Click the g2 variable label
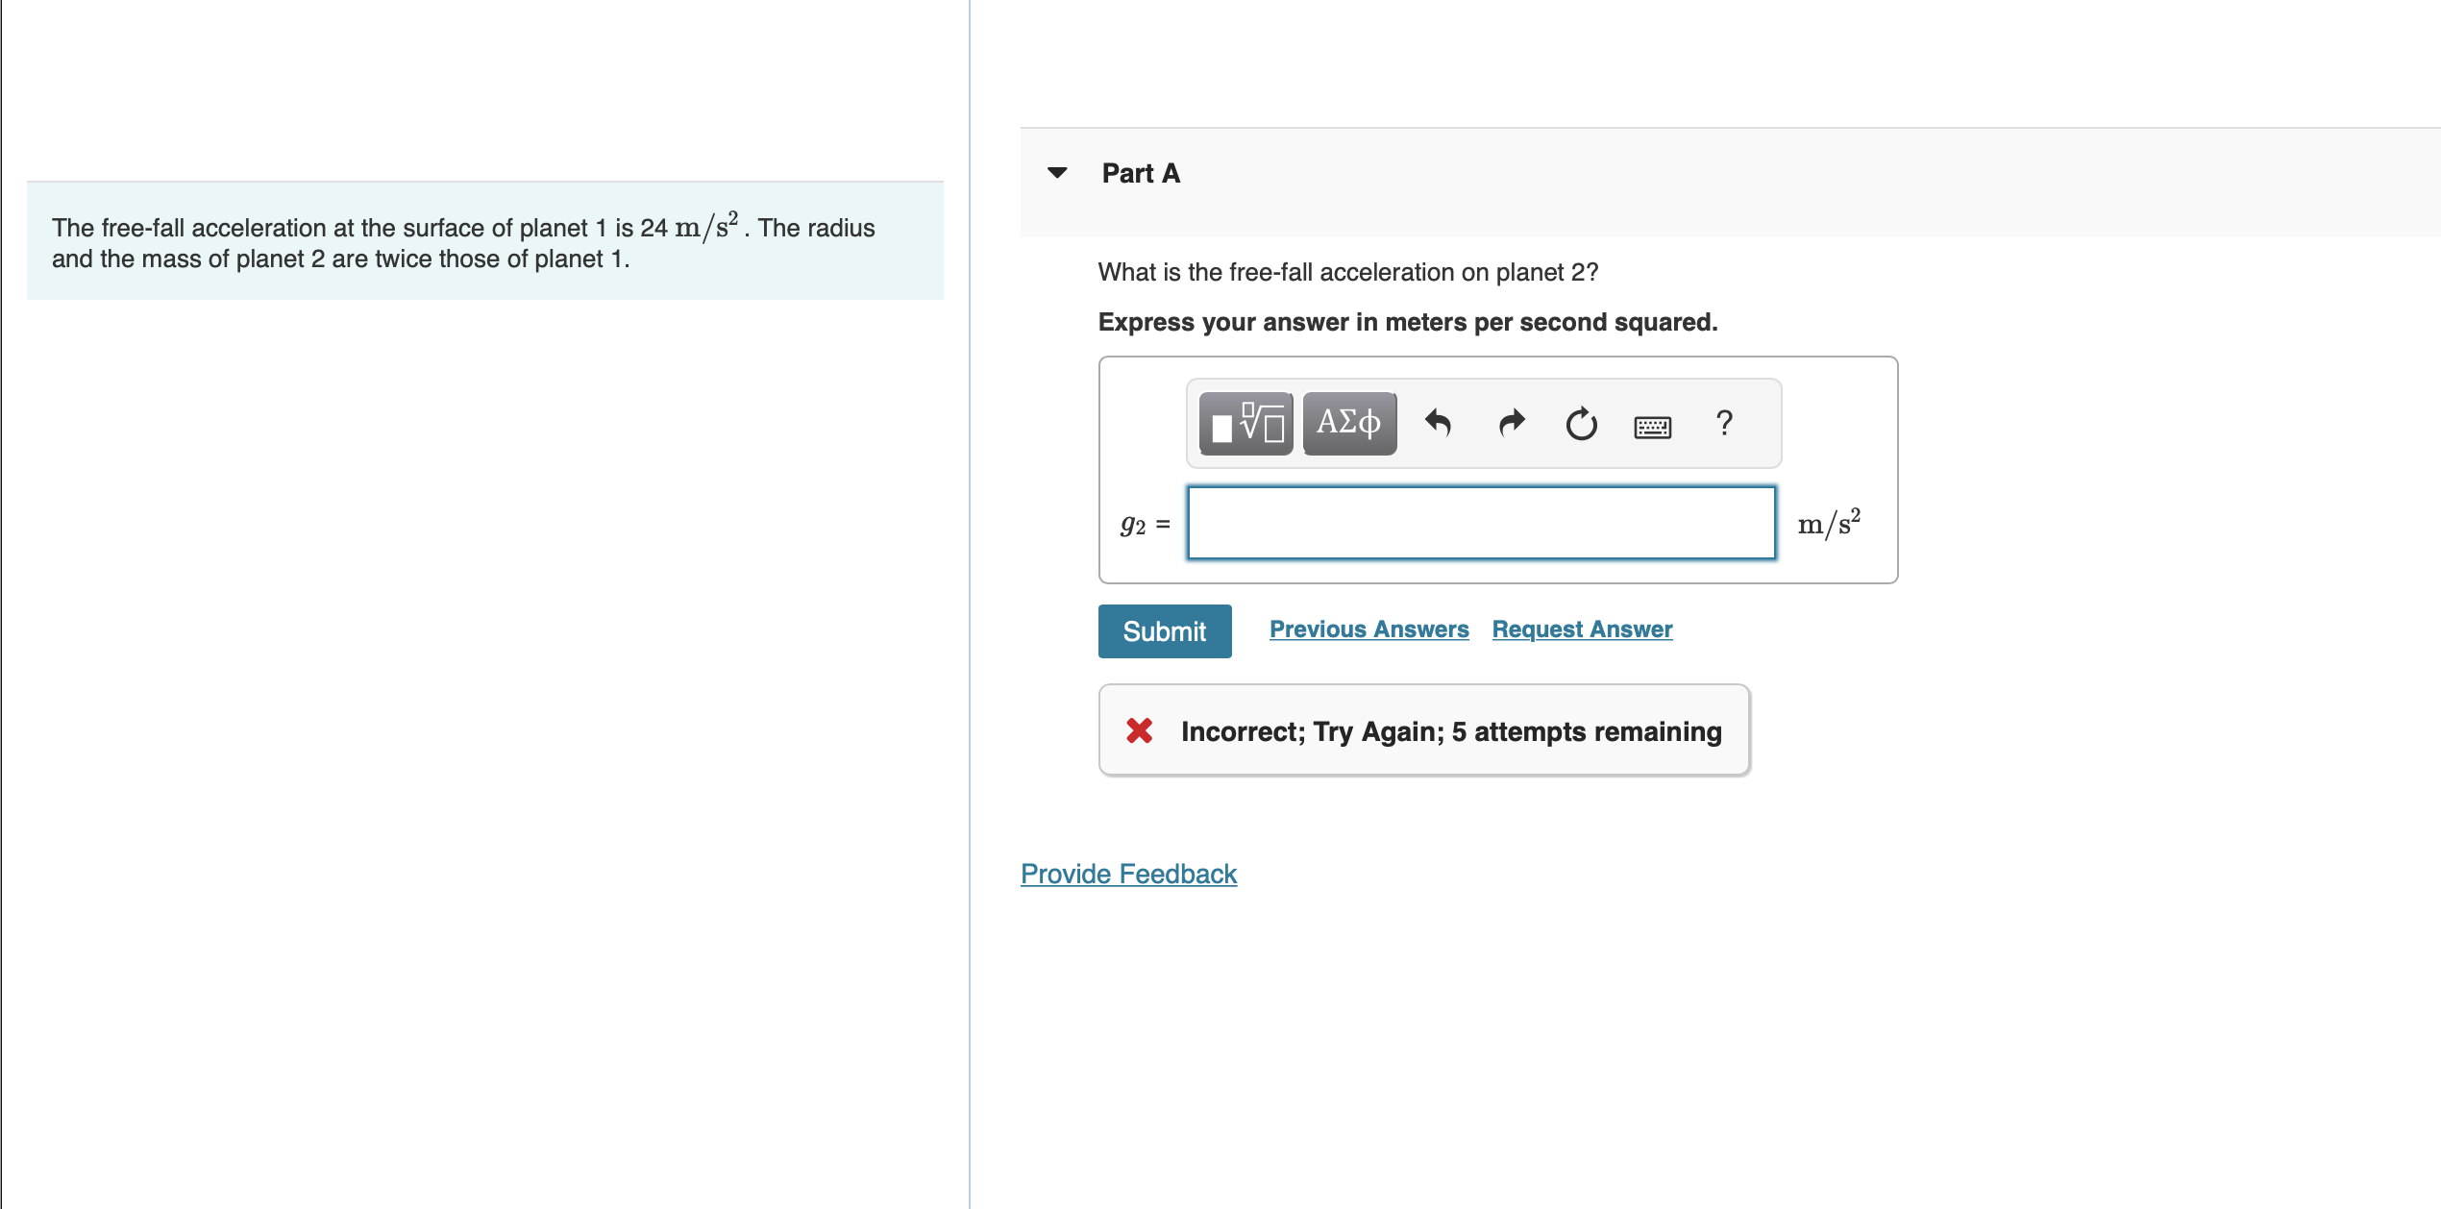This screenshot has height=1209, width=2441. (1133, 525)
